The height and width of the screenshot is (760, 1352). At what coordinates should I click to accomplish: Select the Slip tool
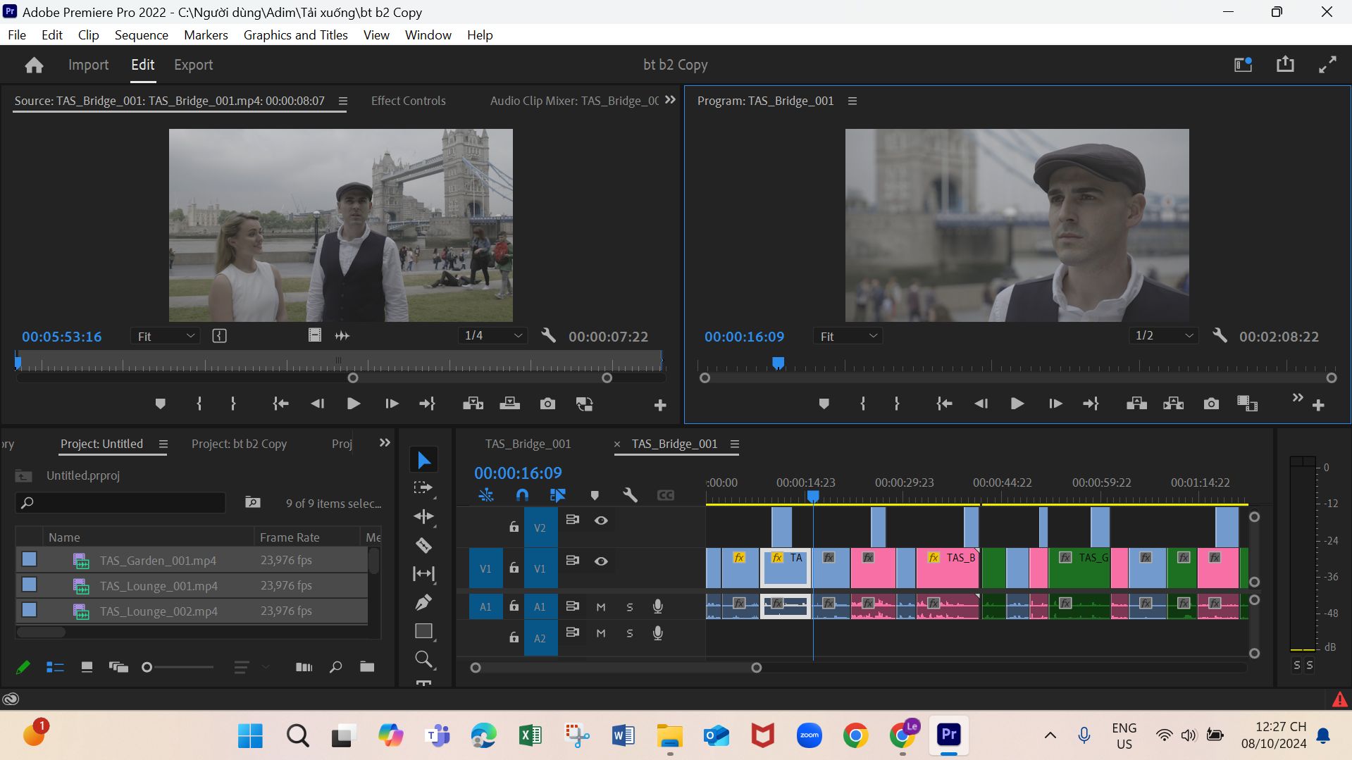423,574
